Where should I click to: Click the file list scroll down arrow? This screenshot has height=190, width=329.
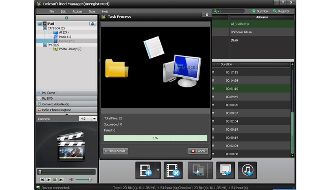292,155
